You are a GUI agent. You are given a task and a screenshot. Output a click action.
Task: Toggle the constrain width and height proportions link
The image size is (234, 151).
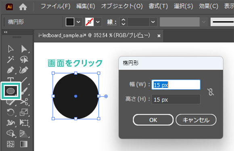[211, 92]
